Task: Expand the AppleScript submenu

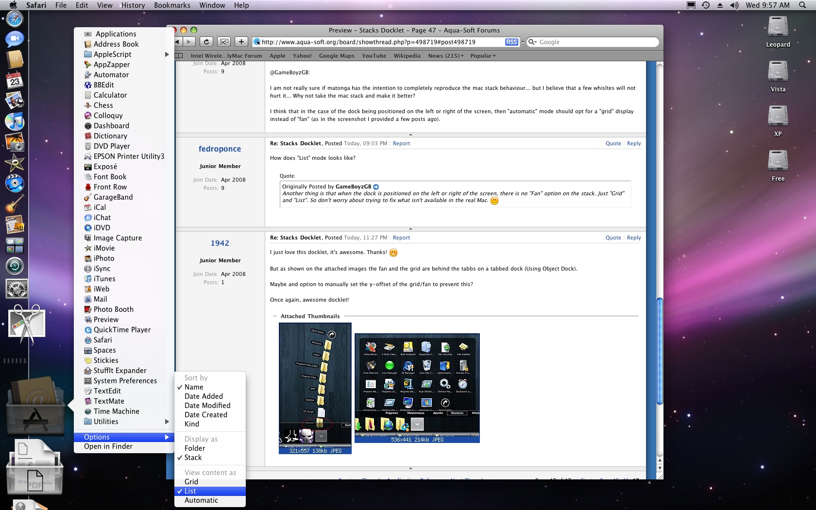Action: point(167,54)
